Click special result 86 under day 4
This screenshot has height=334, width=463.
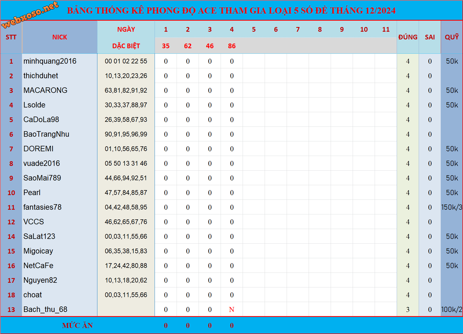[232, 46]
